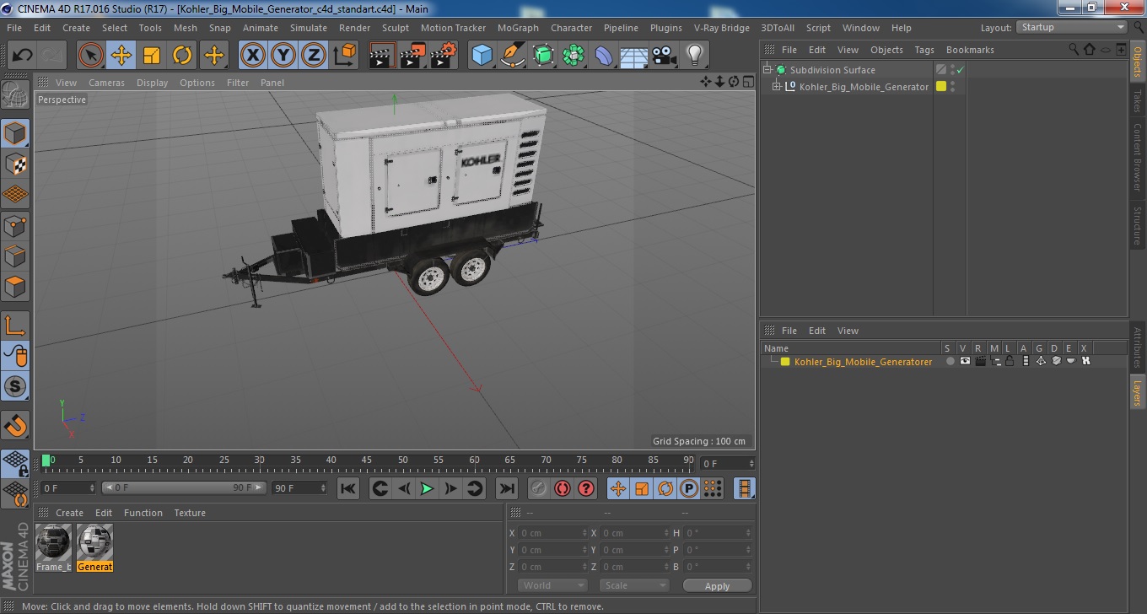Screen dimensions: 1147x614
Task: Go to end of animation
Action: coord(507,488)
